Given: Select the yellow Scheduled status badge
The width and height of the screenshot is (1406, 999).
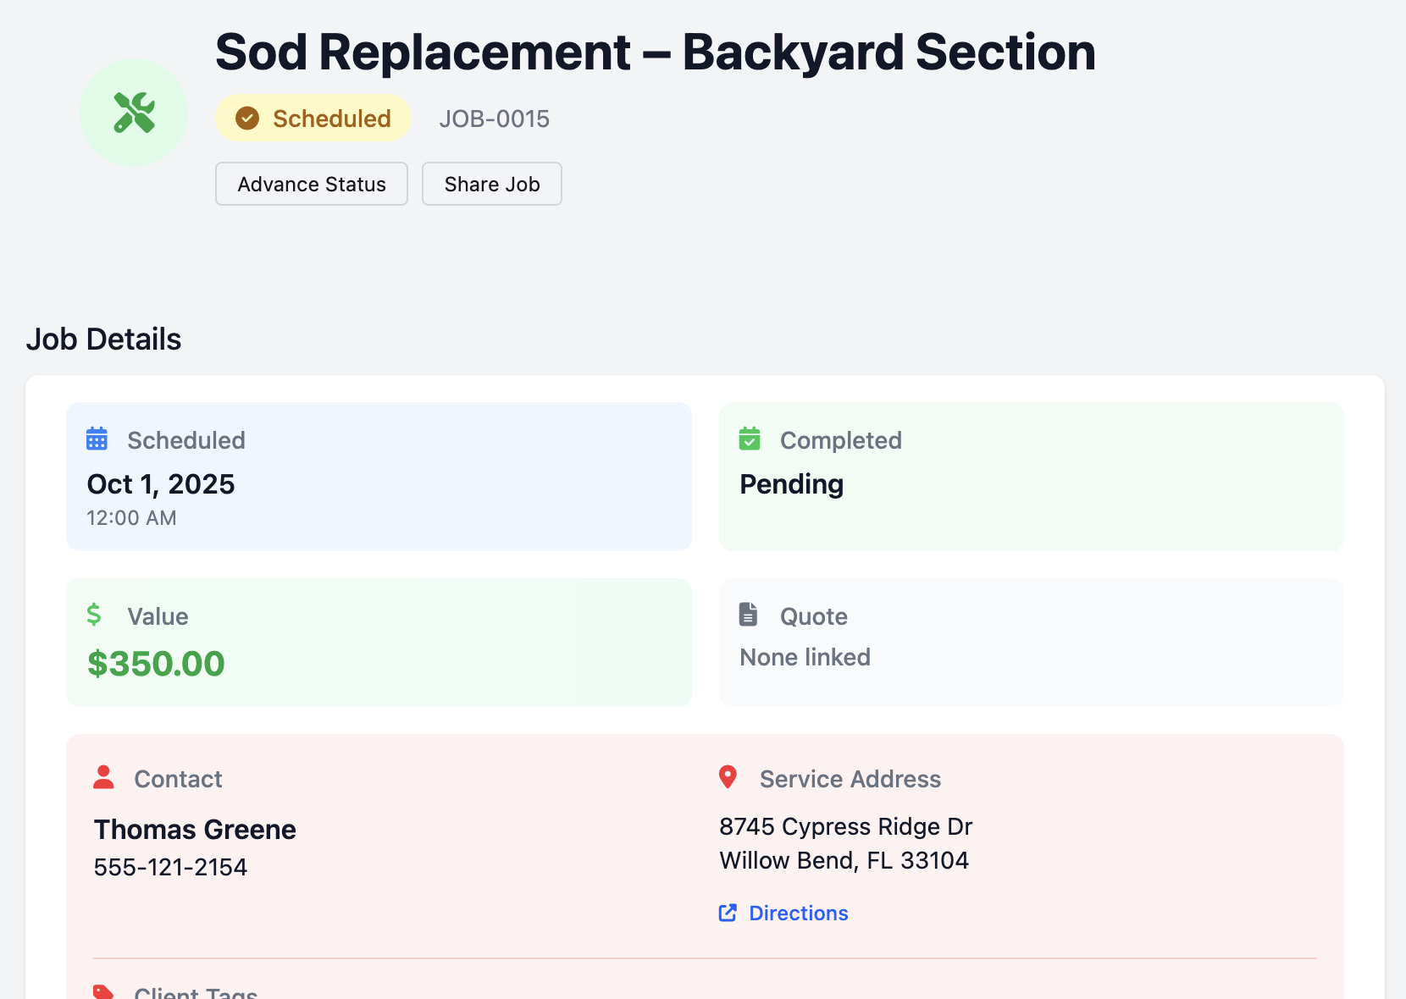Looking at the screenshot, I should point(313,119).
